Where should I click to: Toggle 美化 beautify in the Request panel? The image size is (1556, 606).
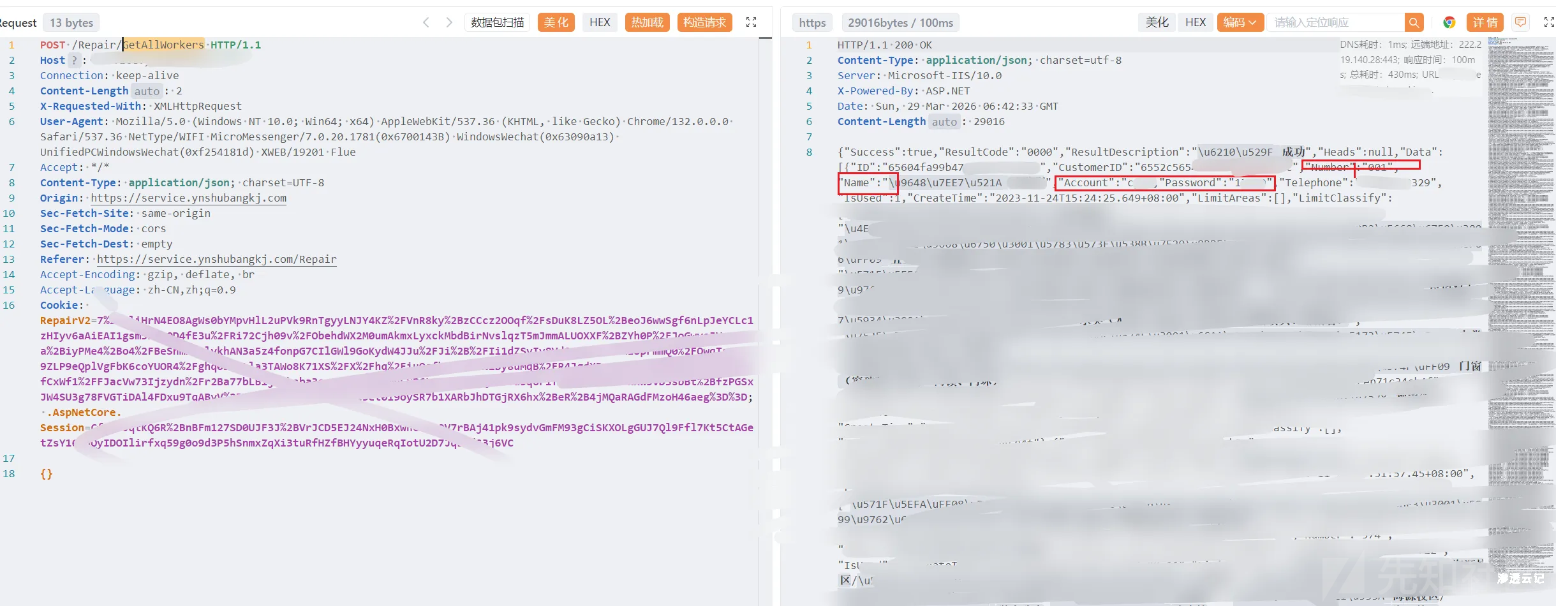click(x=556, y=22)
